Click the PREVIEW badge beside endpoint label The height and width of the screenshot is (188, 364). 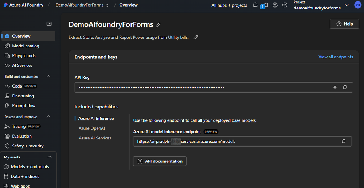point(211,132)
